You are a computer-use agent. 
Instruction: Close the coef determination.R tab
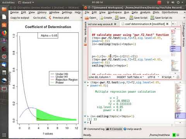(x=167, y=24)
